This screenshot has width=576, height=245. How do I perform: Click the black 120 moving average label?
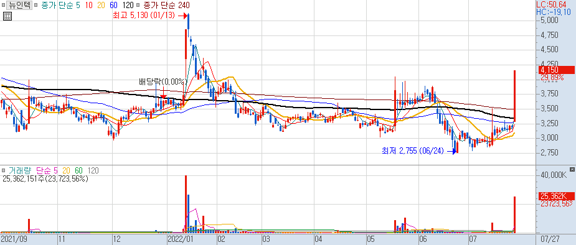coord(128,5)
